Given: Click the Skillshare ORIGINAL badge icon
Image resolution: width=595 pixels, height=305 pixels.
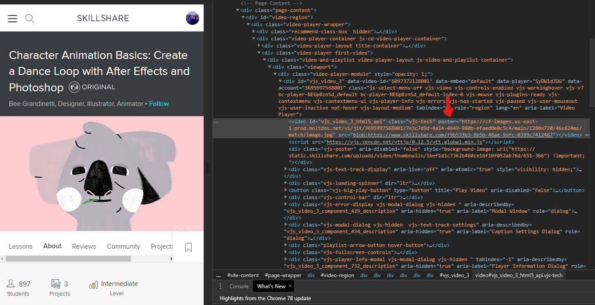Looking at the screenshot, I should coord(74,87).
